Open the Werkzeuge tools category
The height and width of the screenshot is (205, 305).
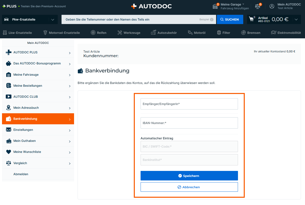point(129,33)
